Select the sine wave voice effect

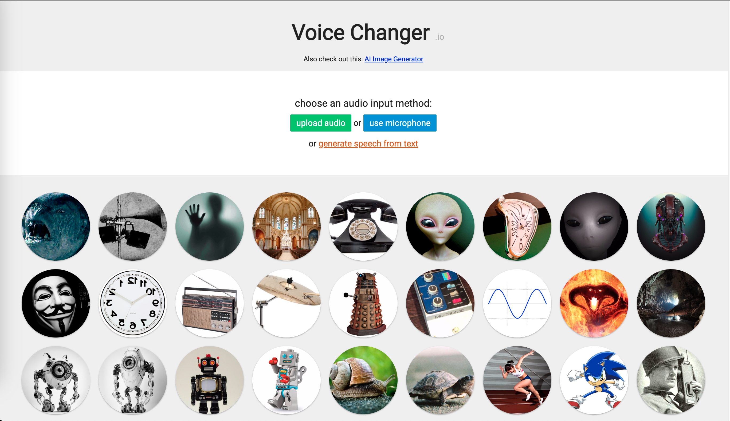coord(517,303)
